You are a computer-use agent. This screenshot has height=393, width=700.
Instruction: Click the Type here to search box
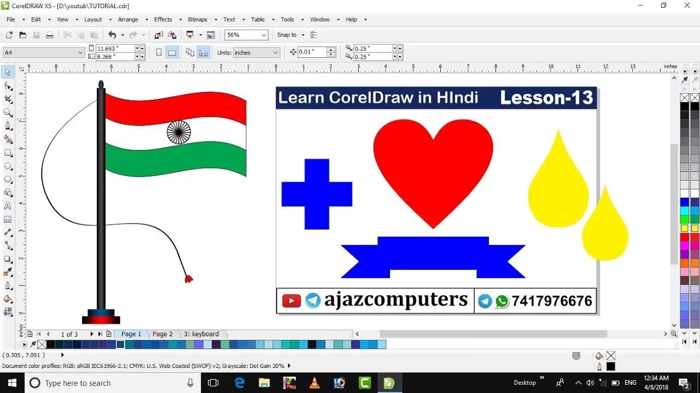tap(113, 383)
